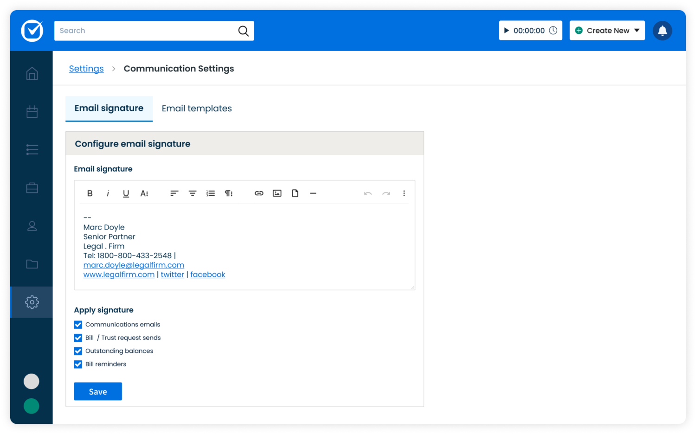Save the email signature settings

[x=97, y=391]
